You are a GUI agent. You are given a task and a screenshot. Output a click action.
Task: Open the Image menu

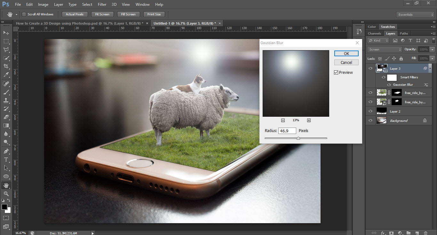click(x=43, y=4)
